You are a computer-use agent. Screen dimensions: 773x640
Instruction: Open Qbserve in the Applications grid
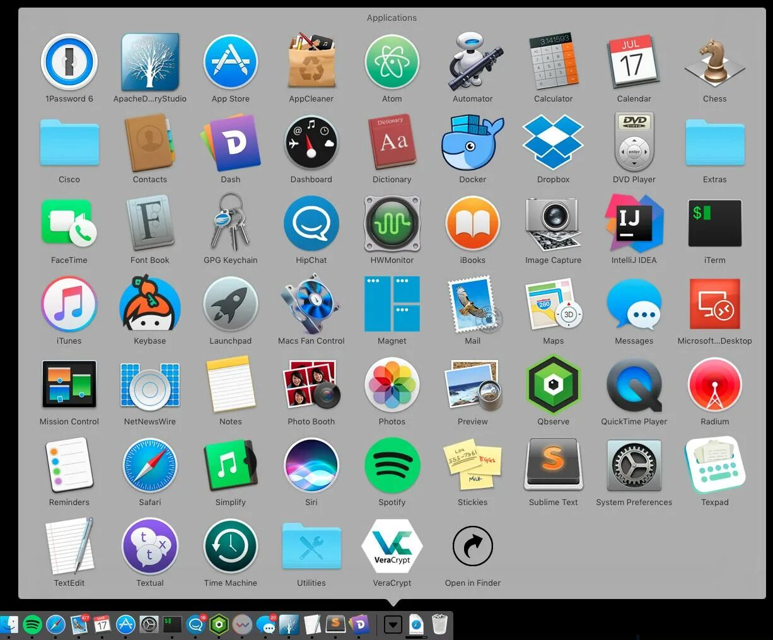pyautogui.click(x=554, y=385)
